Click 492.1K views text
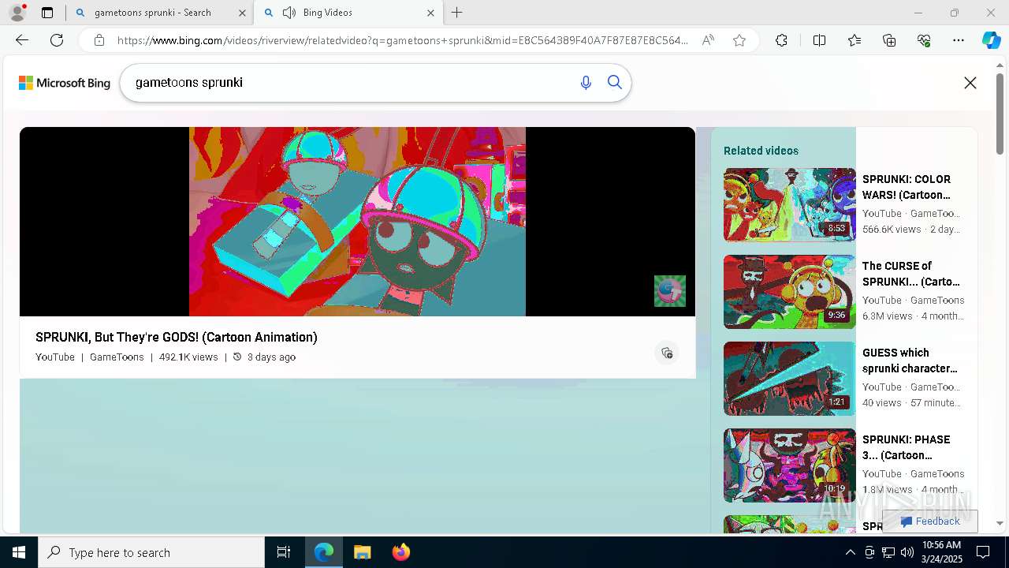1009x568 pixels. (188, 357)
